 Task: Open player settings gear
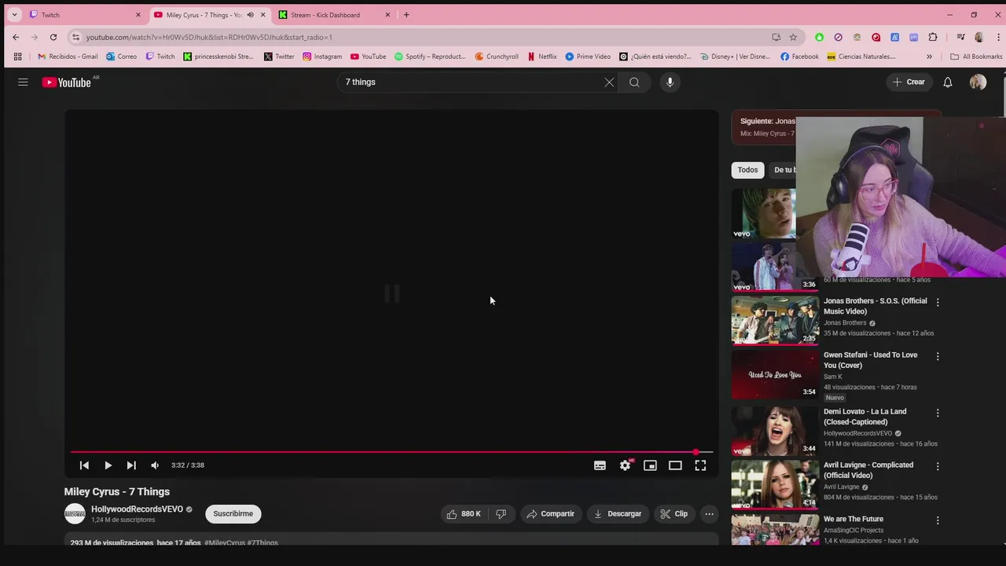(625, 465)
